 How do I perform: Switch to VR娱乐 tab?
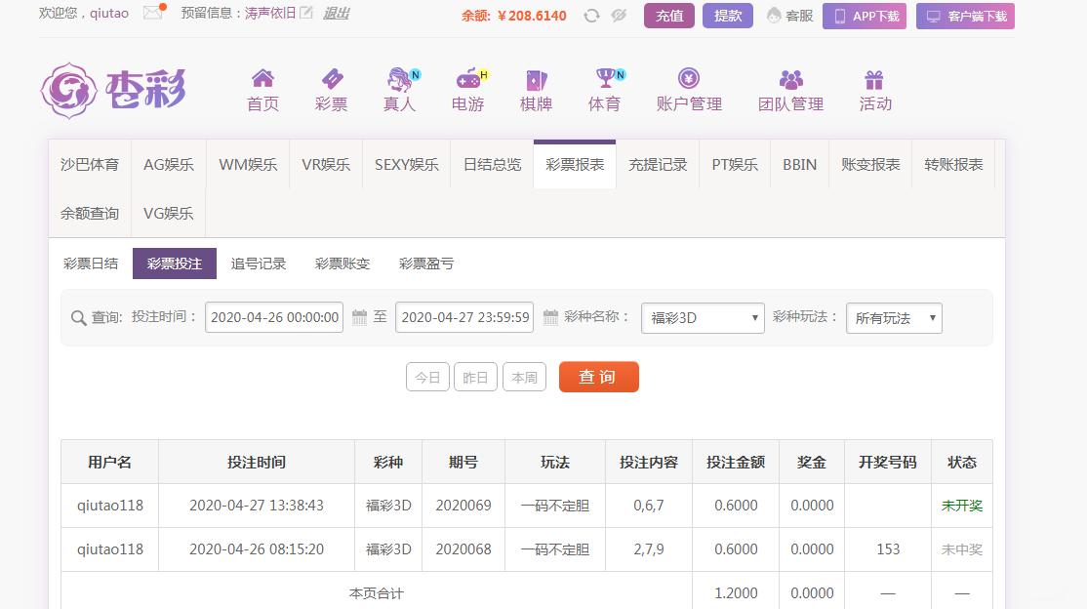click(x=326, y=164)
